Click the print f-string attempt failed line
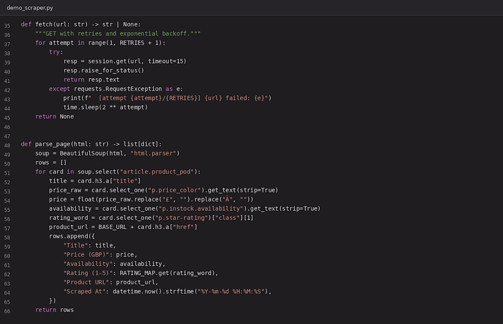 [167, 98]
